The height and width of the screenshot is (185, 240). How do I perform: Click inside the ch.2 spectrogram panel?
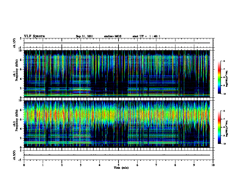117,124
